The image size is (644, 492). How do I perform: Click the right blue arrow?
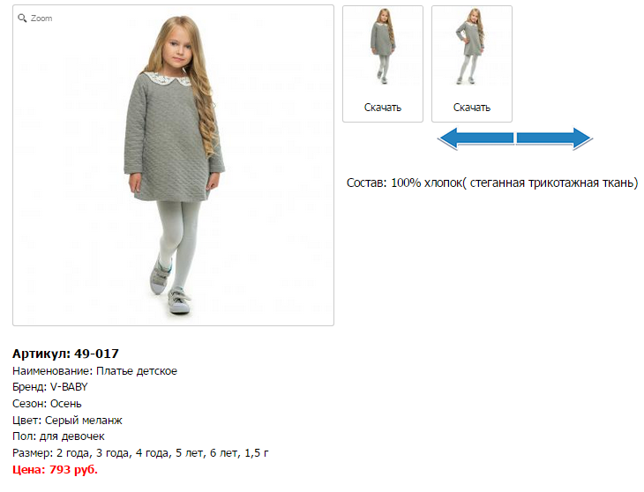[x=554, y=138]
